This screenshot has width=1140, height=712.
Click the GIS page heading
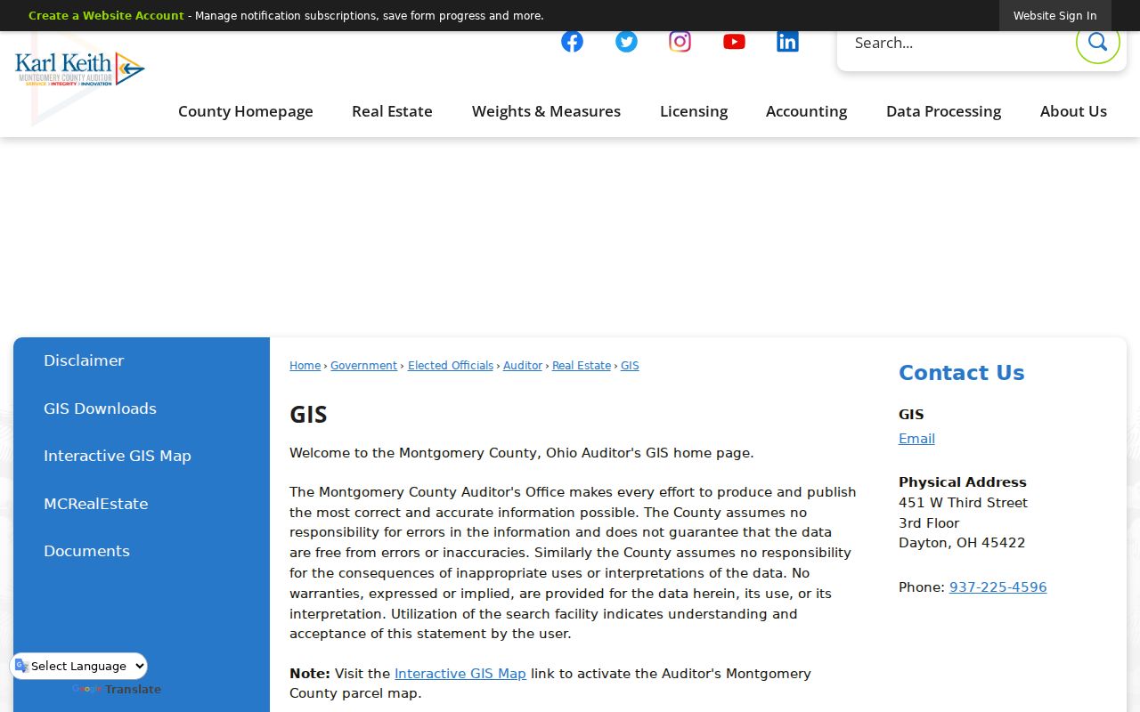pos(308,415)
